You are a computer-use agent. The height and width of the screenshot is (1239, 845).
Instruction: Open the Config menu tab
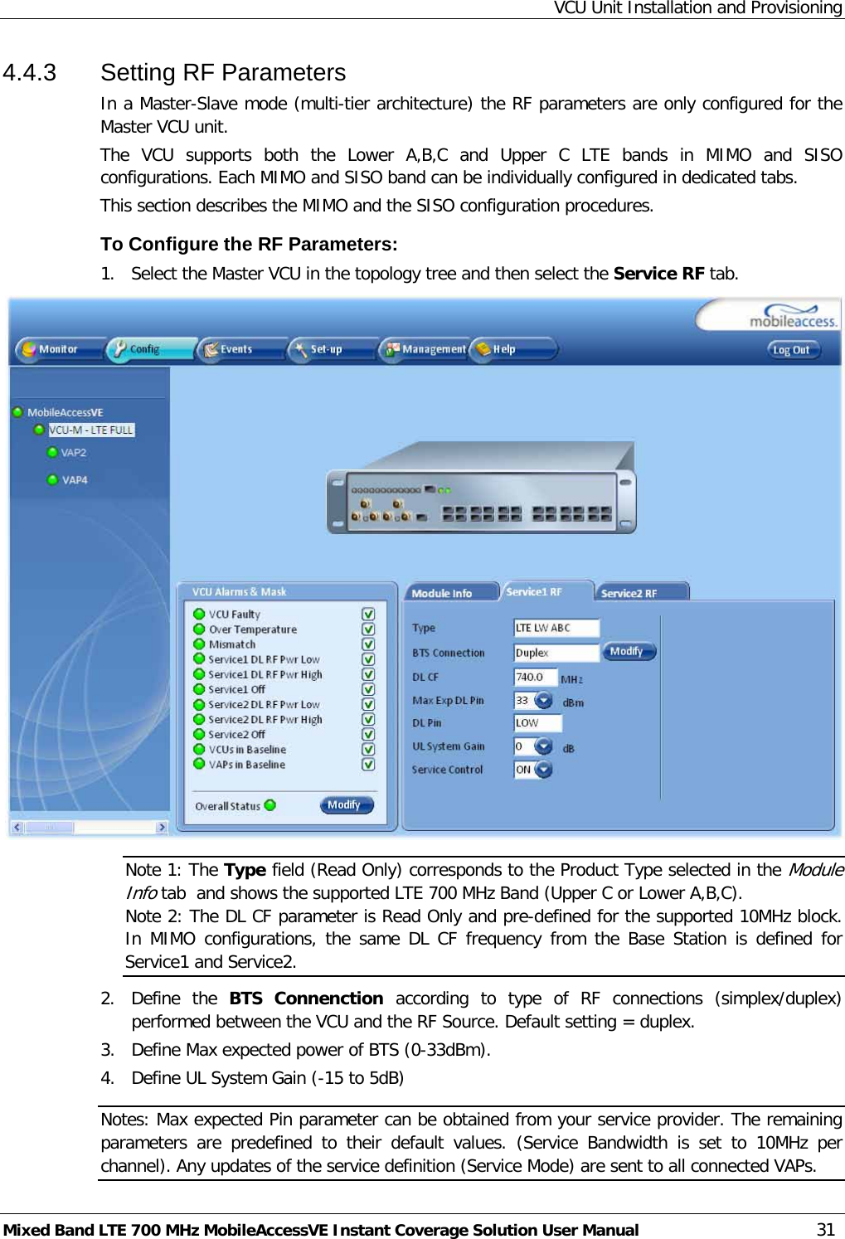pyautogui.click(x=151, y=349)
